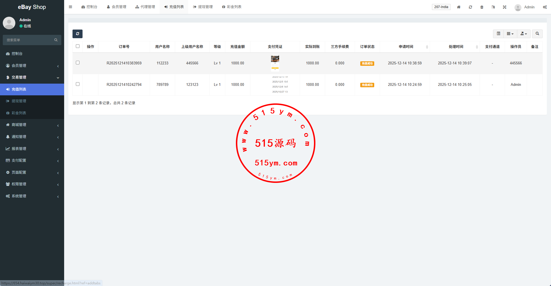Screen dimensions: 551x286
Task: Select checkbox for order R2025121410242794
Action: point(78,84)
